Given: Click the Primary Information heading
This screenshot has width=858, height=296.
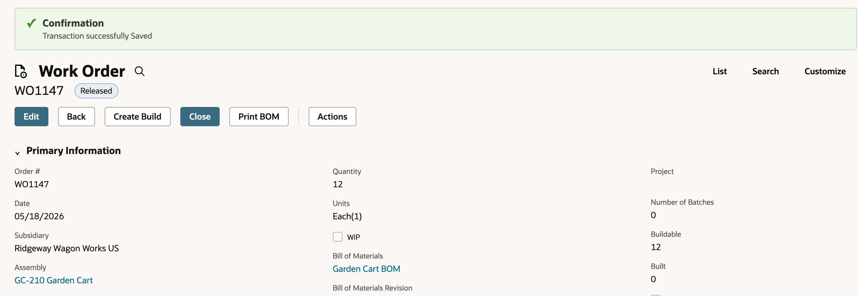Looking at the screenshot, I should [x=74, y=151].
